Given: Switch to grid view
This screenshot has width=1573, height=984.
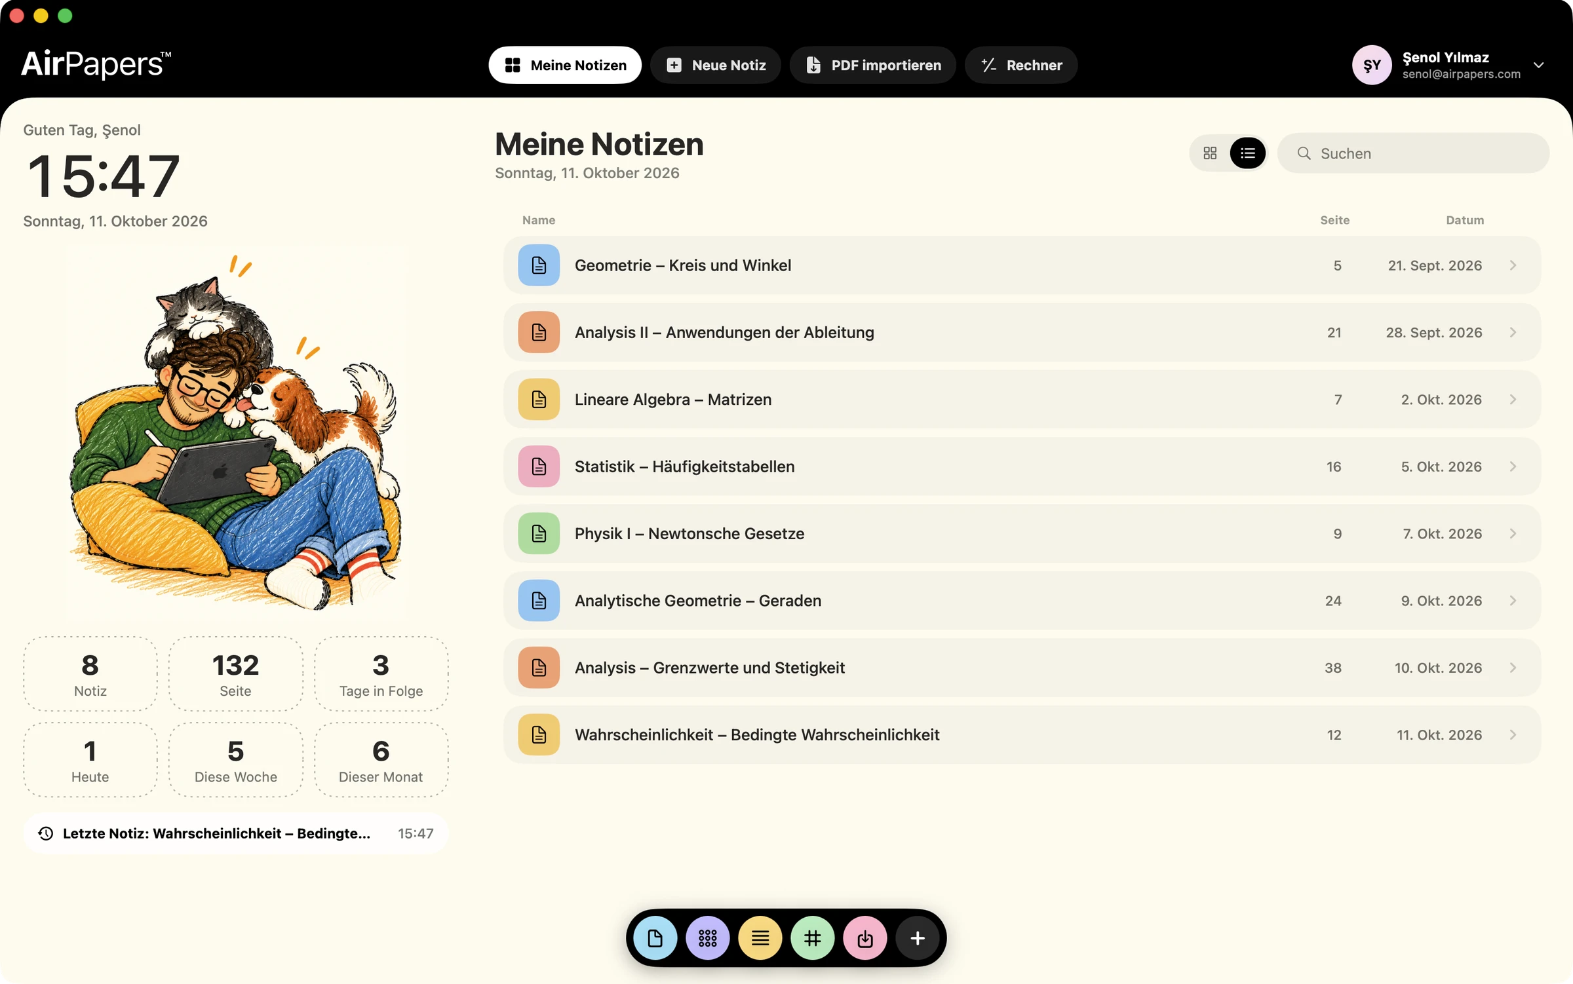Looking at the screenshot, I should pos(1210,153).
